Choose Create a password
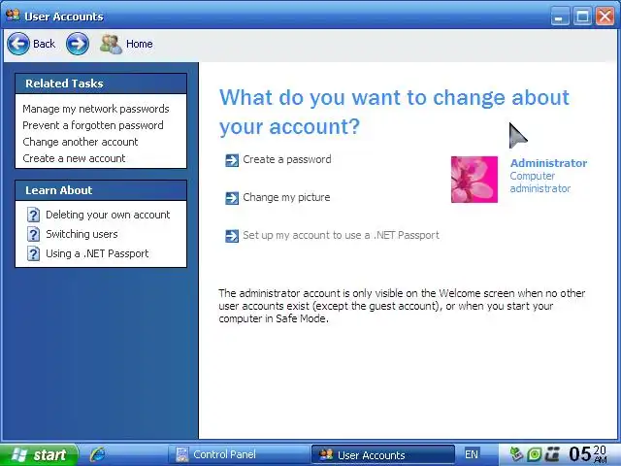The width and height of the screenshot is (621, 466). coord(287,159)
